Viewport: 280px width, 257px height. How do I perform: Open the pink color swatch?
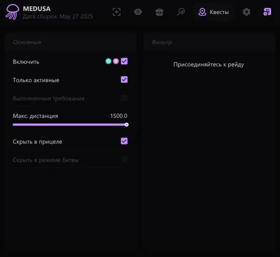(116, 61)
